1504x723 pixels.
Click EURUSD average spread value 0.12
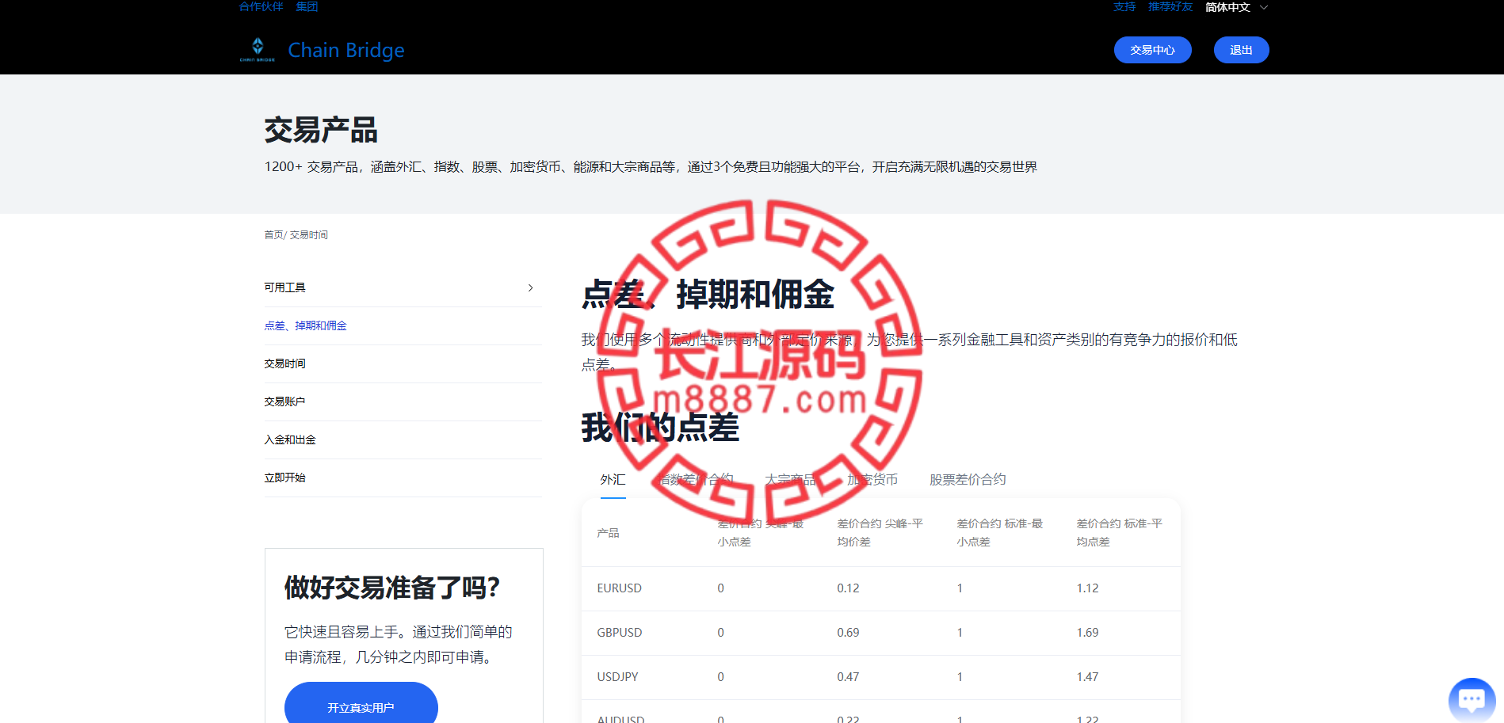coord(848,588)
